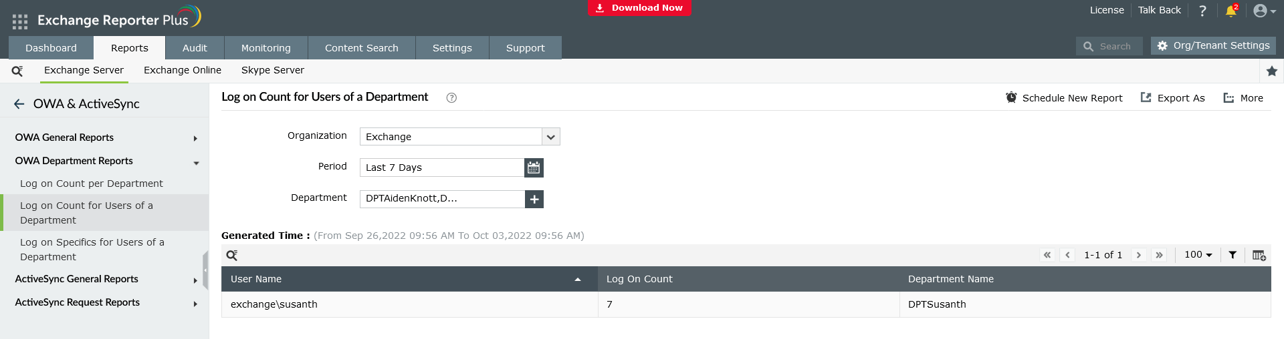Open the rows-per-page dropdown showing 100
This screenshot has width=1284, height=339.
(1198, 255)
